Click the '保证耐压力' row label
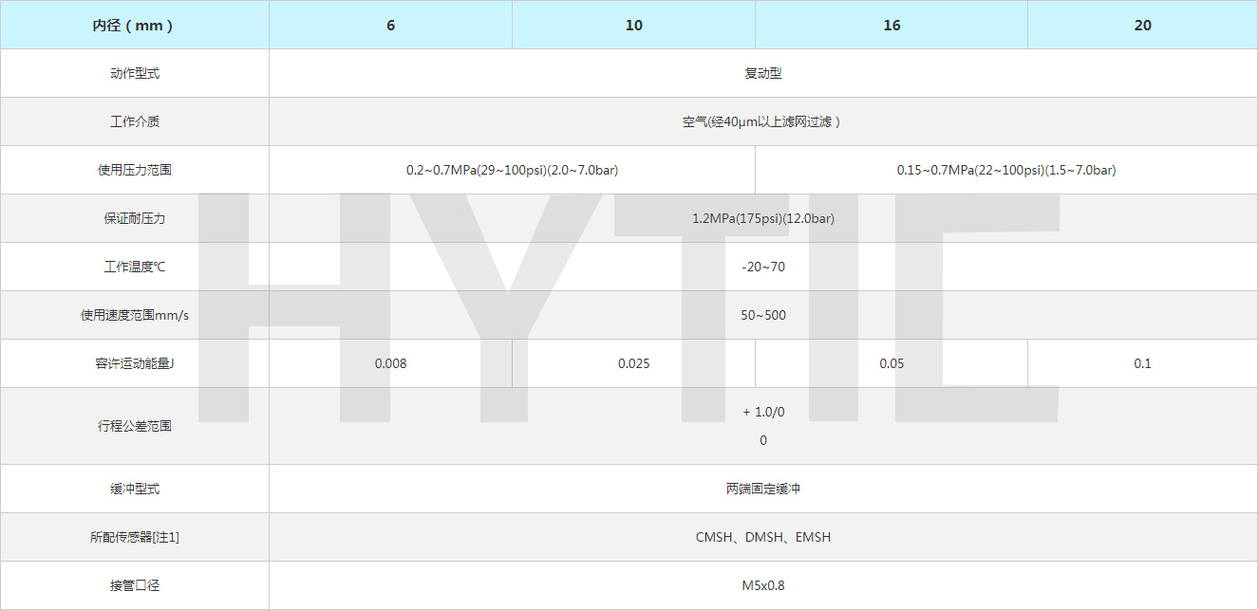The width and height of the screenshot is (1258, 610). pyautogui.click(x=134, y=218)
